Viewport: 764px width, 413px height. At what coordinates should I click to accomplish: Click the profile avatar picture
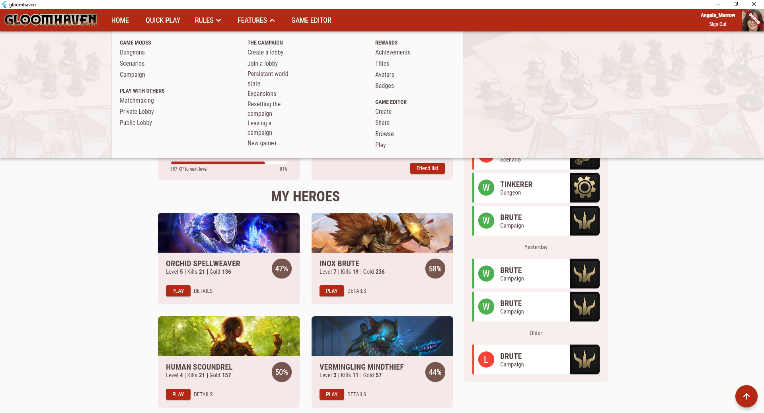point(752,20)
